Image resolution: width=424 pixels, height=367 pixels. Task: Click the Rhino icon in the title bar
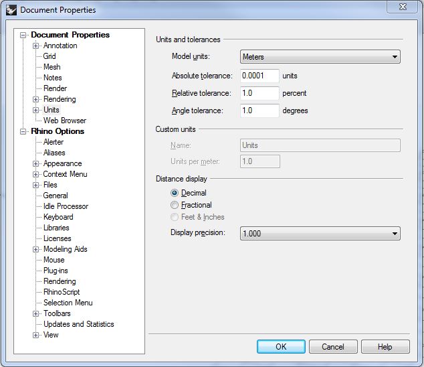pos(11,10)
